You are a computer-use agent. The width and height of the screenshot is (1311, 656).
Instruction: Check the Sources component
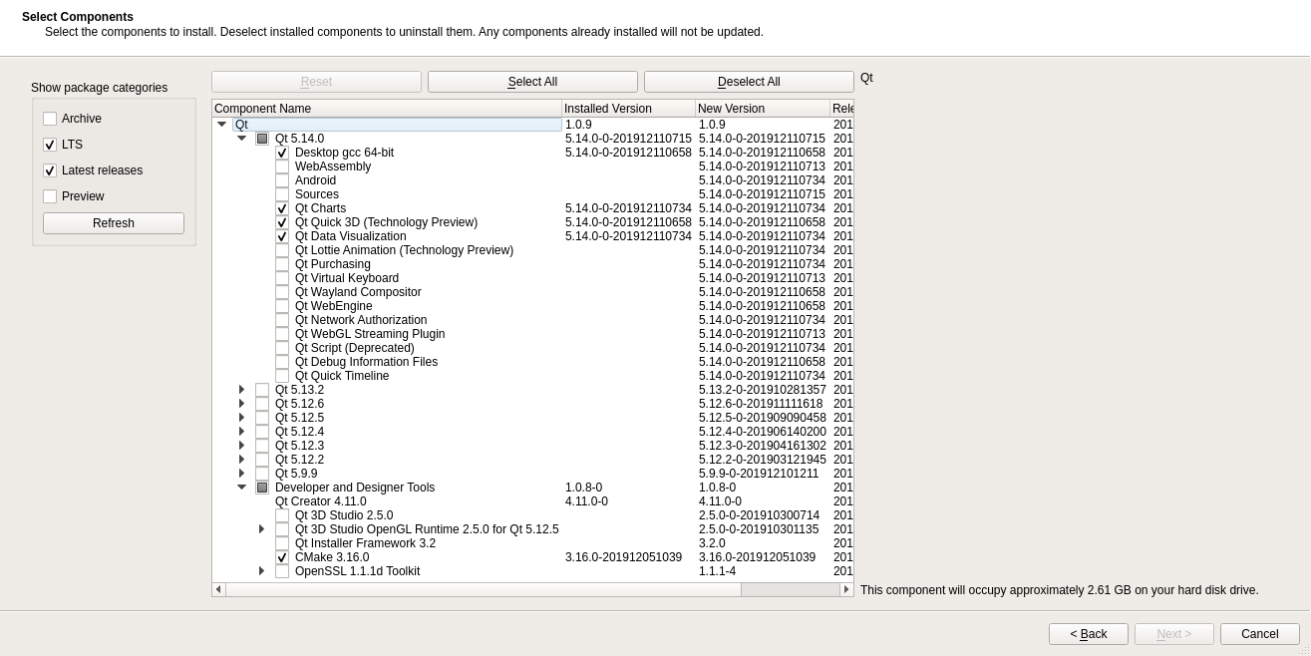click(282, 194)
